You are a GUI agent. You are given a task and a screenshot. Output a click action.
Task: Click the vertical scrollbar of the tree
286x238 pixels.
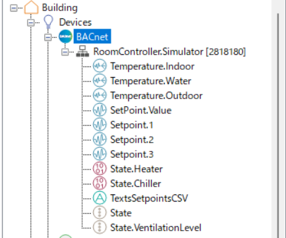(278, 124)
